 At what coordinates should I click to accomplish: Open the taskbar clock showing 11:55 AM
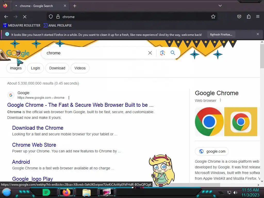250,192
